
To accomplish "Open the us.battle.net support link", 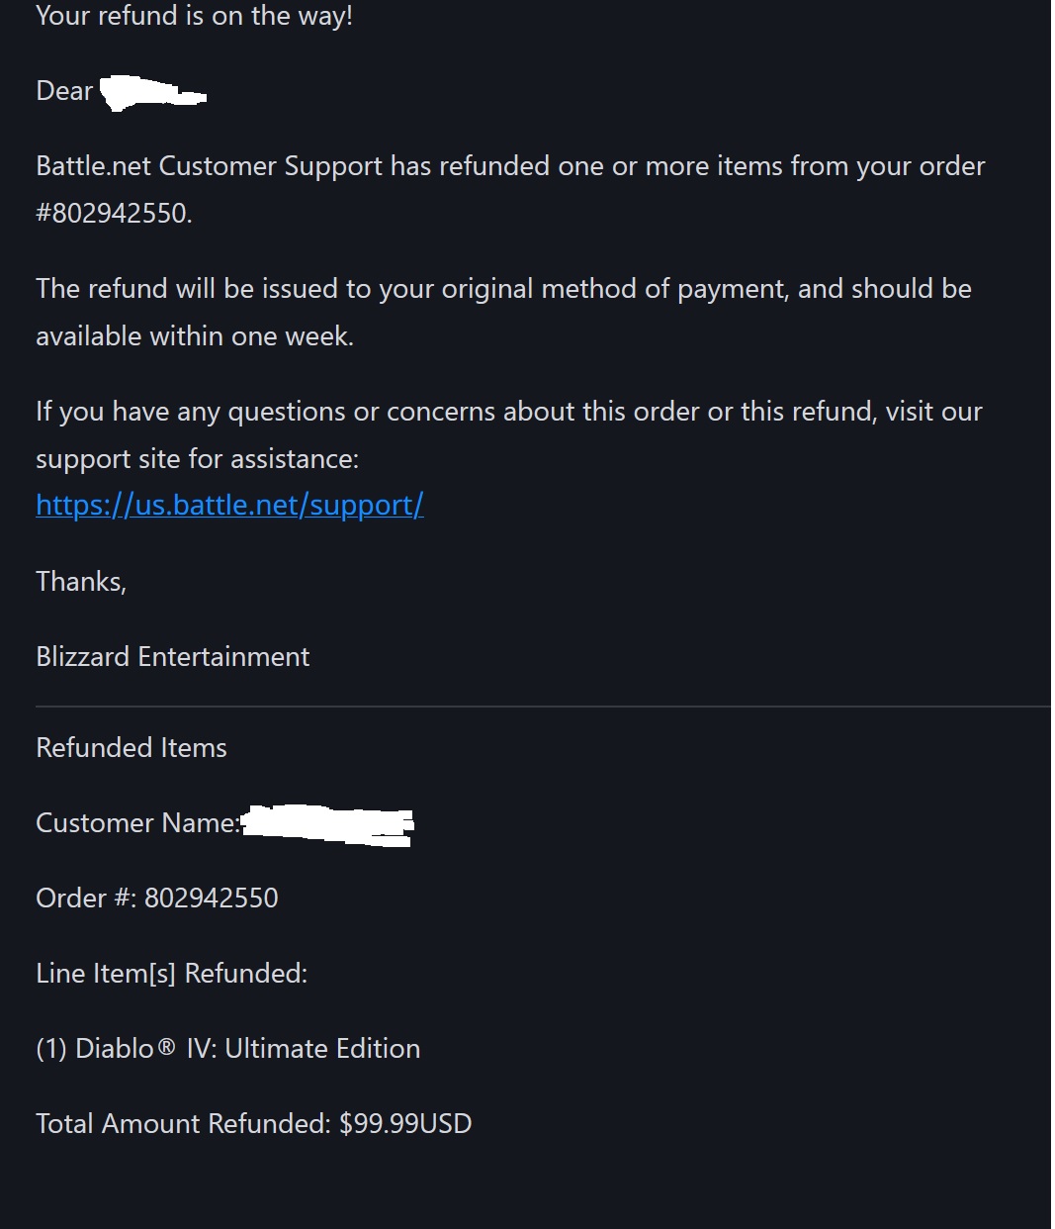I will pyautogui.click(x=229, y=505).
